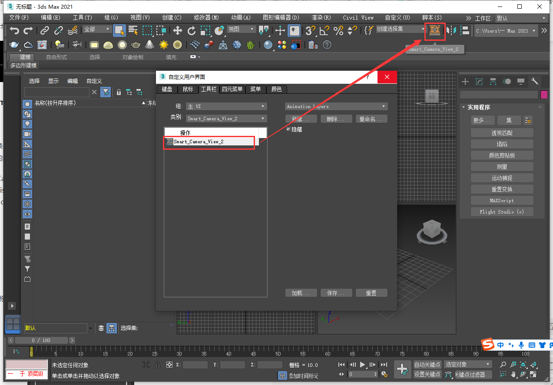Toggle the 隐藏 checkbox
This screenshot has height=385, width=553.
click(288, 129)
